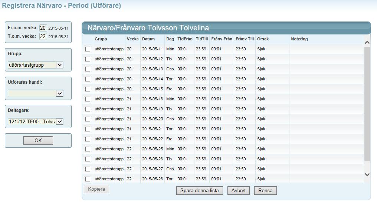Viewport: 377px width, 207px height.
Task: Tick the checkbox for row 2015-05-20
Action: (x=88, y=119)
